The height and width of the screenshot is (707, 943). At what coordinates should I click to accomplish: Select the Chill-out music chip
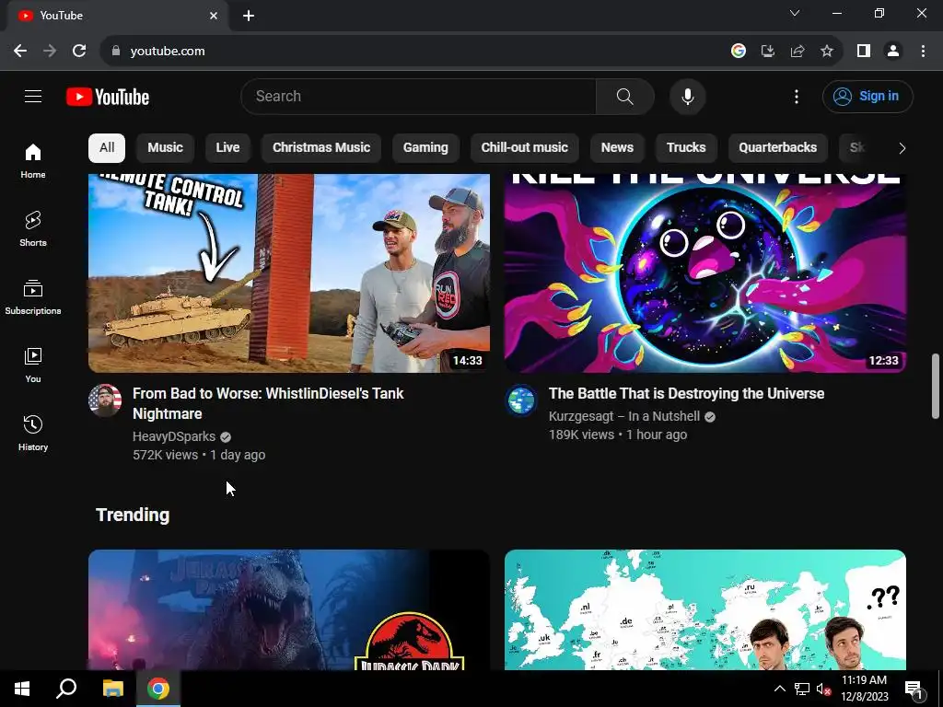524,148
